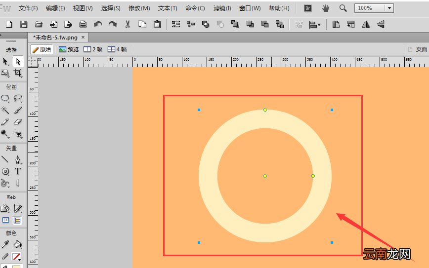The image size is (429, 268).
Task: Select the Text tool
Action: click(x=17, y=171)
